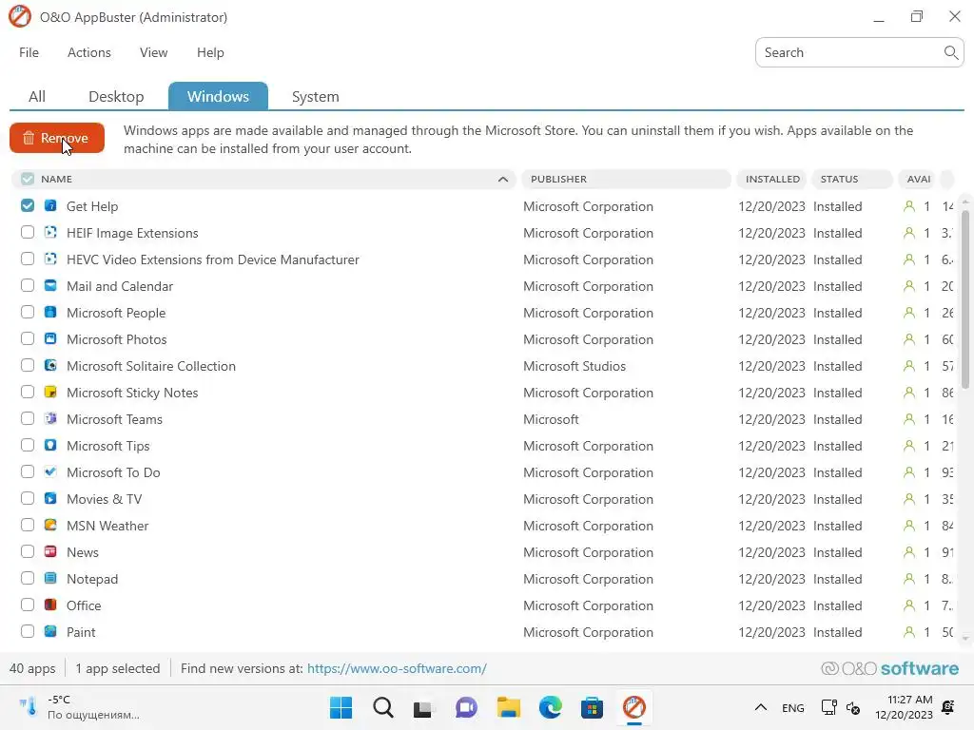Click the user availability icon for Get Help
This screenshot has width=974, height=730.
[x=909, y=206]
